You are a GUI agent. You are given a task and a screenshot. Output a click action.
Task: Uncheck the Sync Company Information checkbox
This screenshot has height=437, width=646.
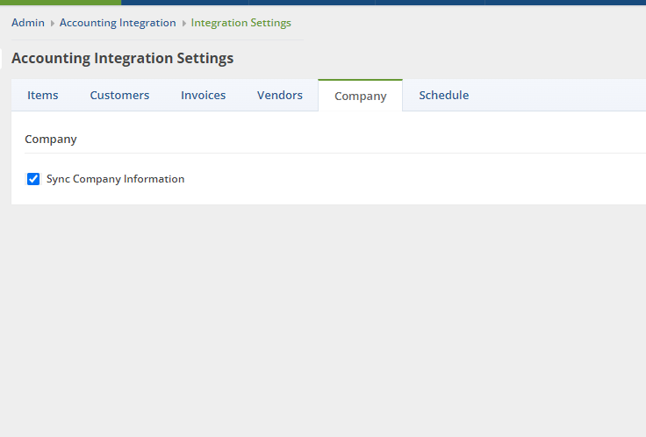click(34, 179)
